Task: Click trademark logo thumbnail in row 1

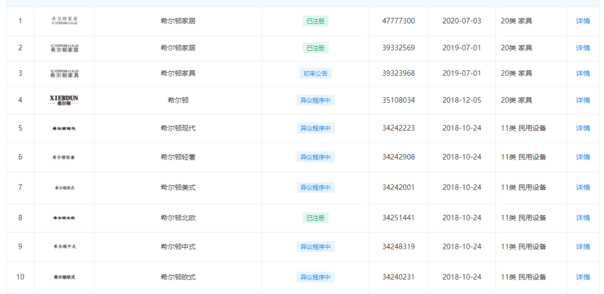Action: pyautogui.click(x=64, y=21)
